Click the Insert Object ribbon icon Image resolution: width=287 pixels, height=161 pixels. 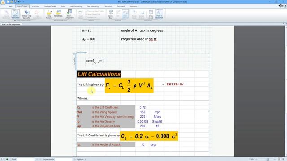[x=81, y=14]
